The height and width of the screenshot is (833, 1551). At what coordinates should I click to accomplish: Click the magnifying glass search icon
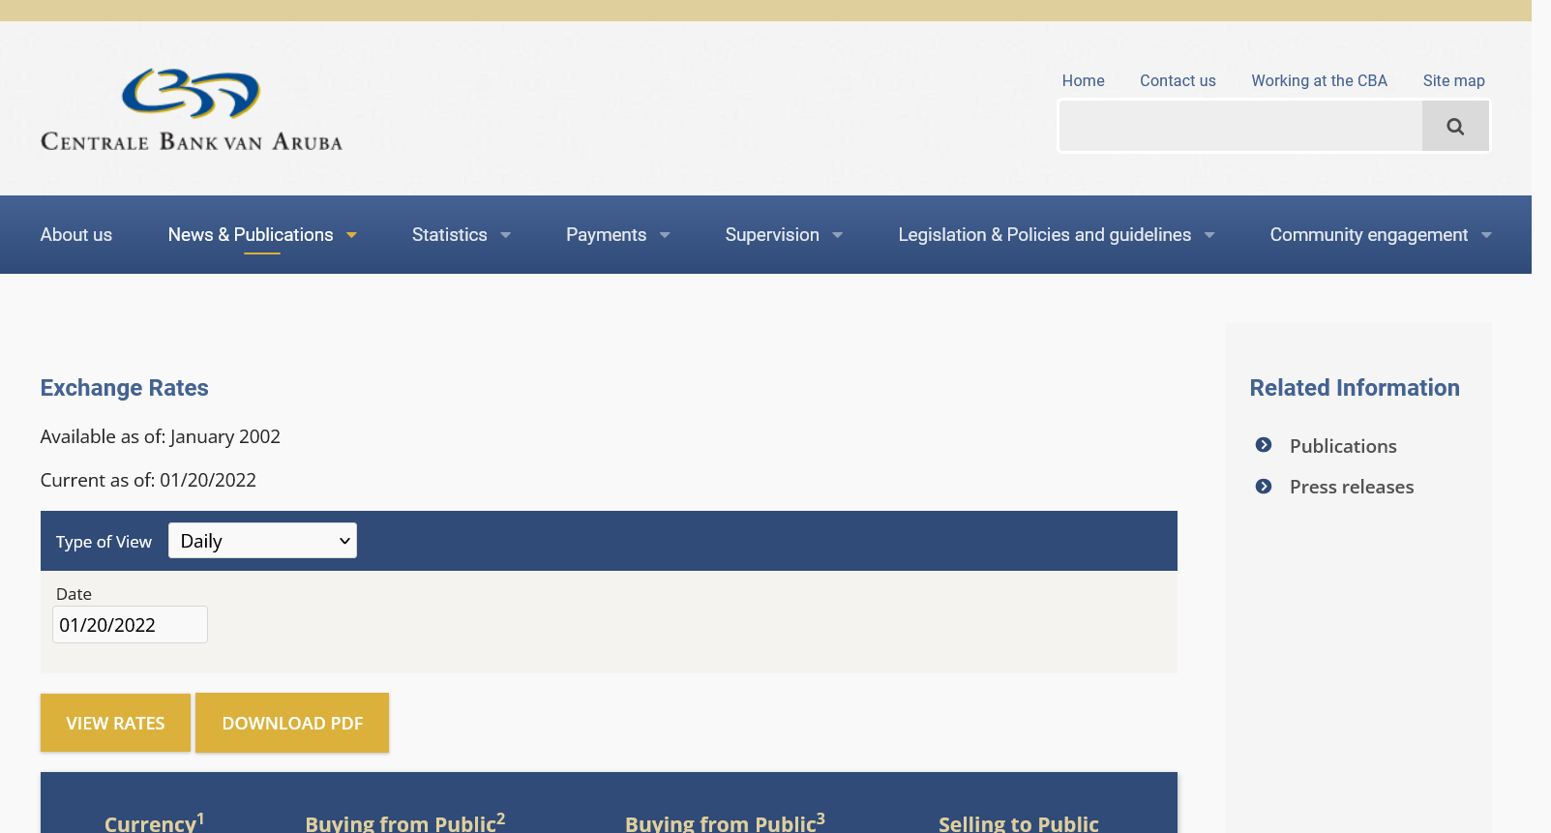point(1454,127)
